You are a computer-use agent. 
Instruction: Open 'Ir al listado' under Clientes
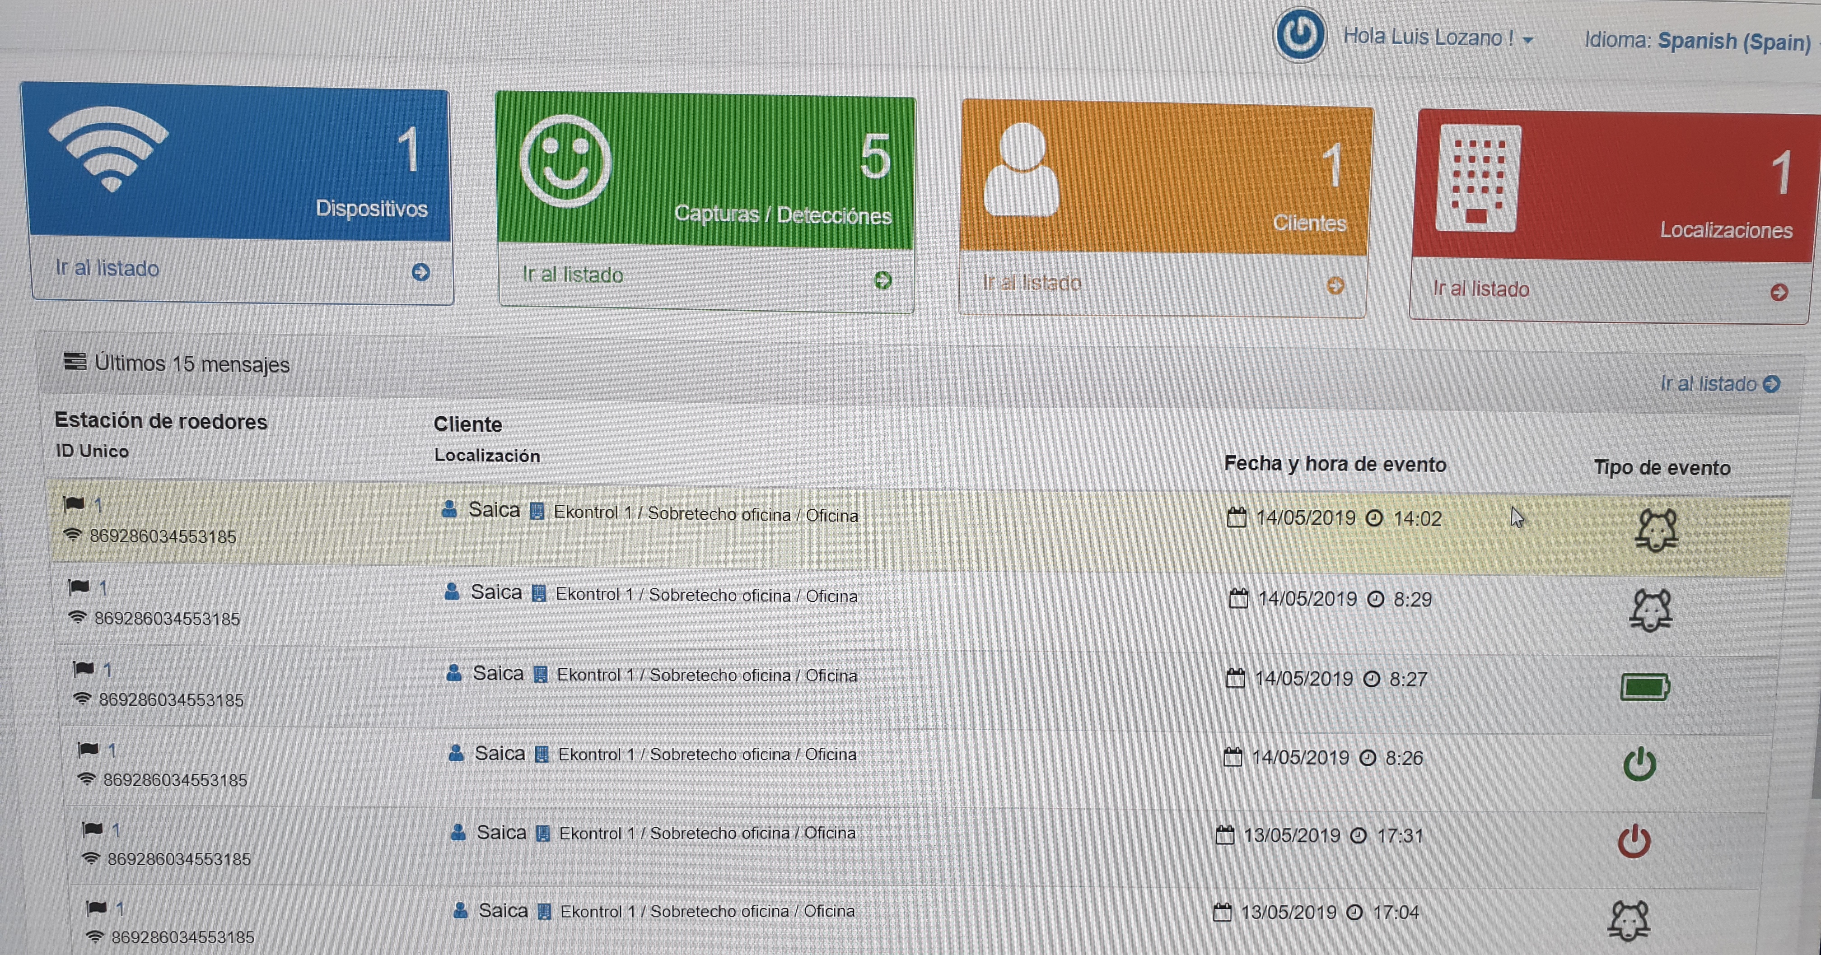click(1032, 284)
